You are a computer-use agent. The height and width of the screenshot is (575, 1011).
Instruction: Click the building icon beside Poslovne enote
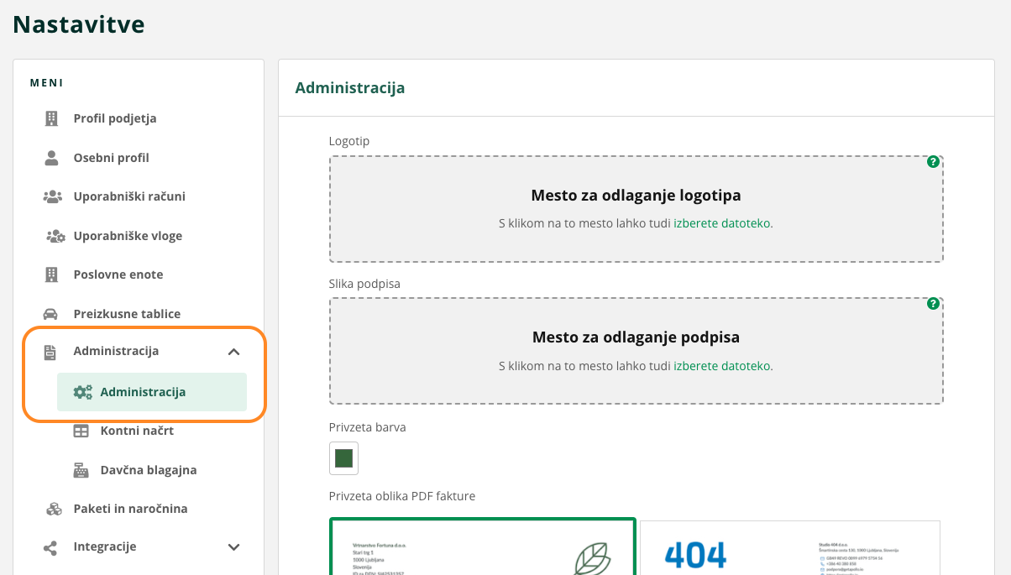51,274
